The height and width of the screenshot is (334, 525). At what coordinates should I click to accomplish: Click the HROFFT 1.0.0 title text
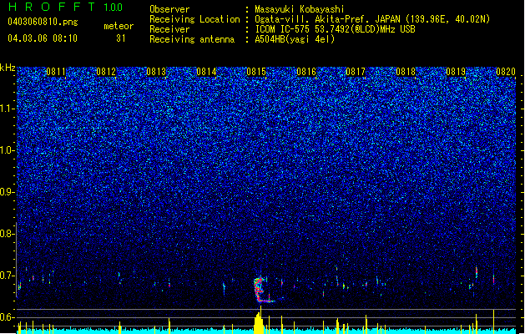[x=66, y=7]
